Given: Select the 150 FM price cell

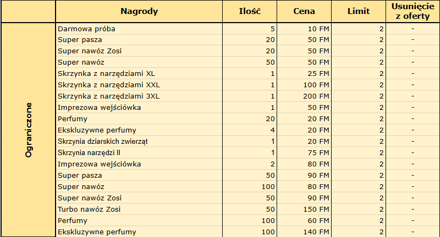Looking at the screenshot, I should coord(304,209).
